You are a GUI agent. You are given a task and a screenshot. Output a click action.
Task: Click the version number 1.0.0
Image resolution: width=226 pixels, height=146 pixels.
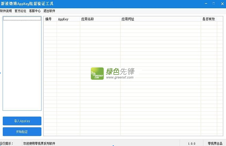click(x=192, y=144)
